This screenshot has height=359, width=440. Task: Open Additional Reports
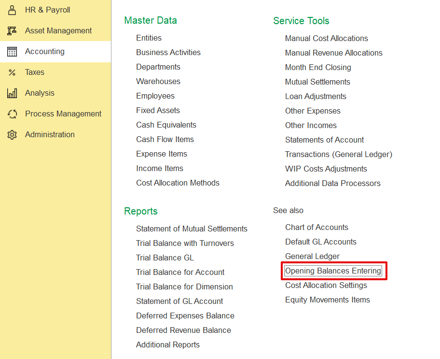(167, 345)
